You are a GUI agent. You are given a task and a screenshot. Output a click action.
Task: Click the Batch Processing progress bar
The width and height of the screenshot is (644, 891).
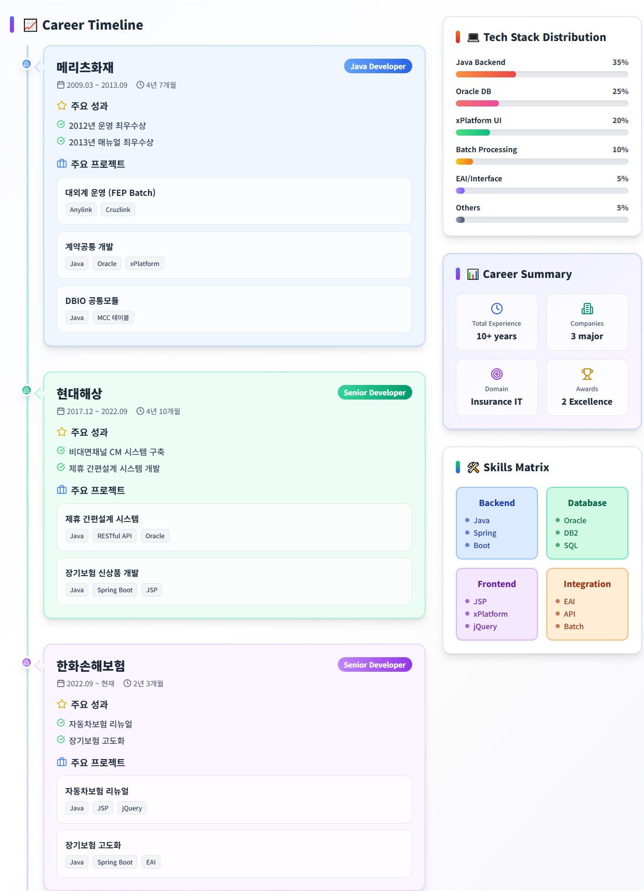pos(542,162)
